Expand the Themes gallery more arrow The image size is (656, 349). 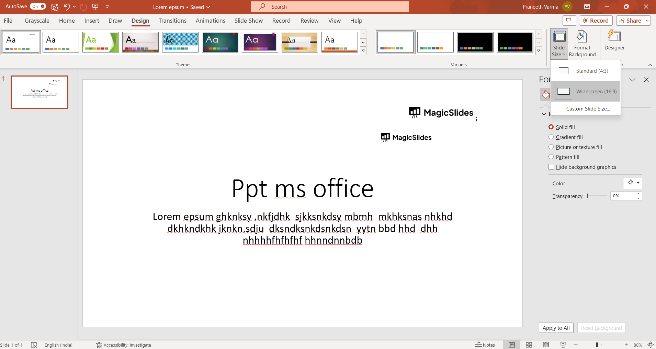point(363,51)
